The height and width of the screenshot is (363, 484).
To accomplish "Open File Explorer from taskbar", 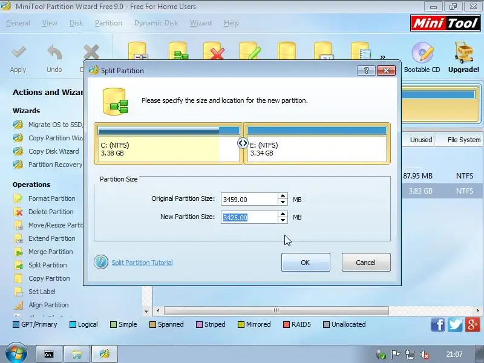I will coord(77,354).
